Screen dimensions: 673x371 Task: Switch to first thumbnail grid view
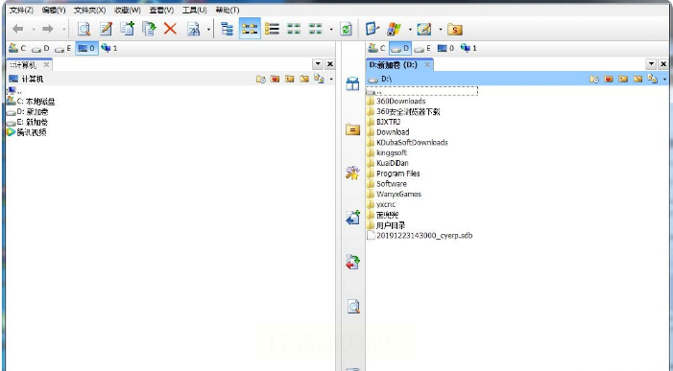[x=294, y=29]
